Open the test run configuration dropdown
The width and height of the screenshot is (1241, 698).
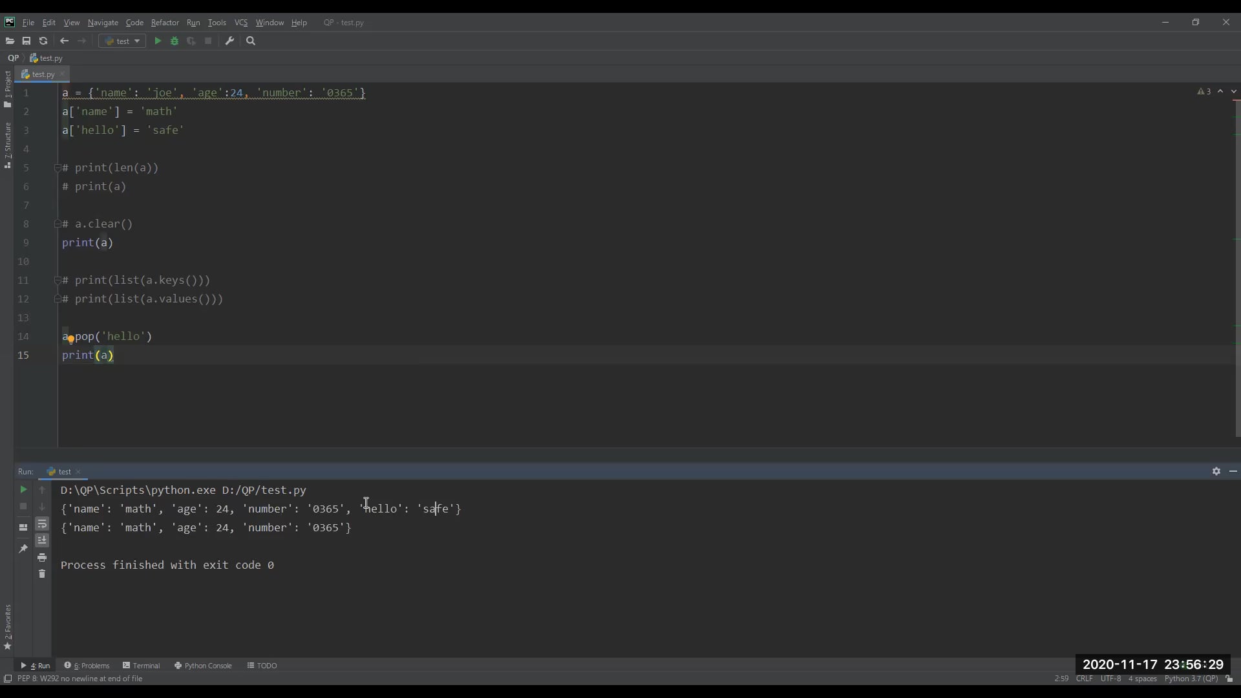click(x=122, y=41)
